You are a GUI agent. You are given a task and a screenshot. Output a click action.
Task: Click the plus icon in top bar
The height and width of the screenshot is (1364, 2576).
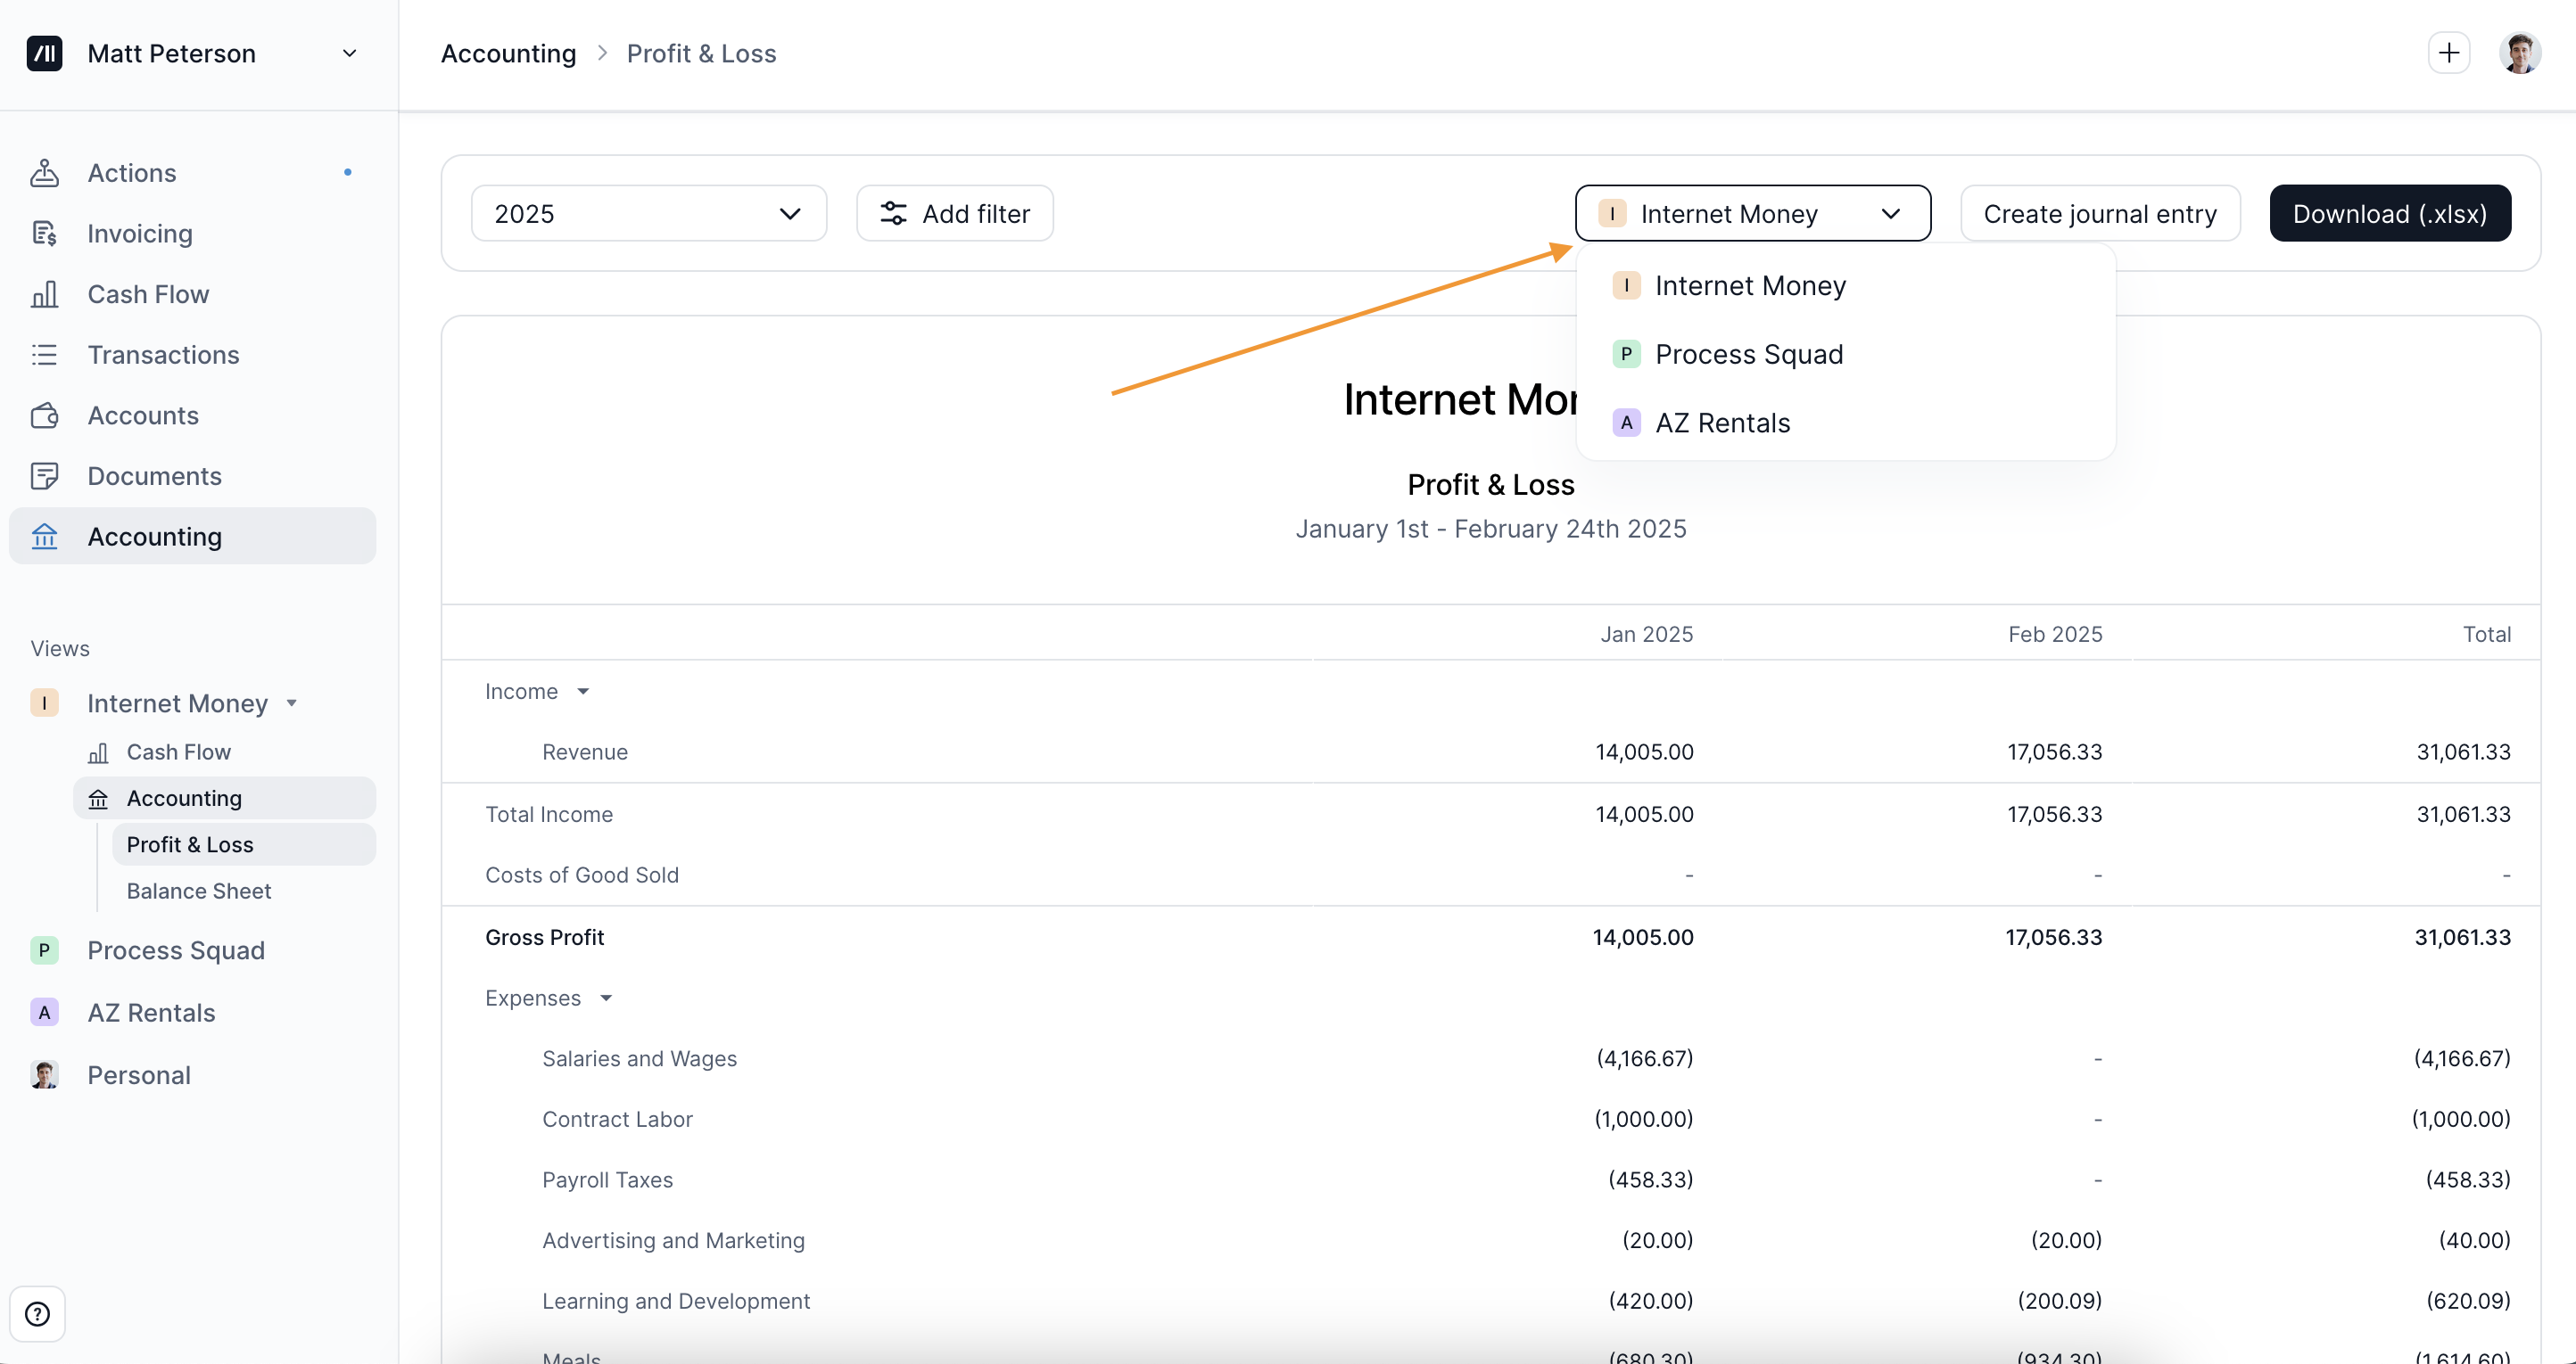click(x=2448, y=53)
